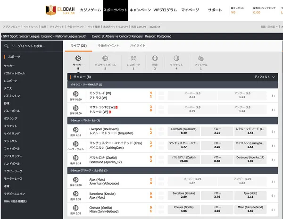Screen dimensions: 283x219
Task: Open the クリケット category icon
Action: [x=176, y=59]
